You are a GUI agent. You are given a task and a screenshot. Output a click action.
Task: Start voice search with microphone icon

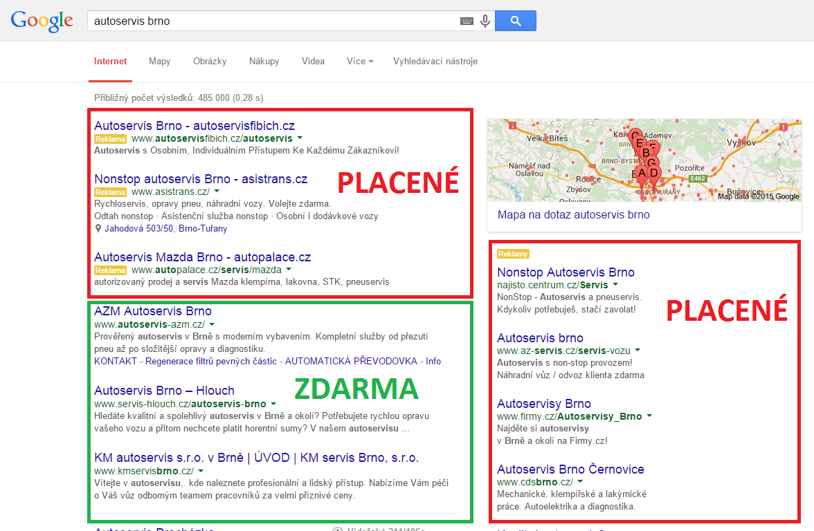[x=485, y=21]
